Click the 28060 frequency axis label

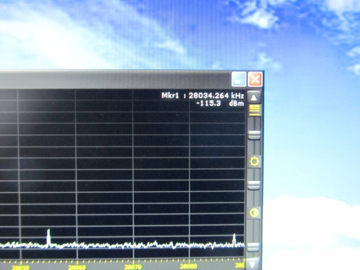click(x=77, y=266)
